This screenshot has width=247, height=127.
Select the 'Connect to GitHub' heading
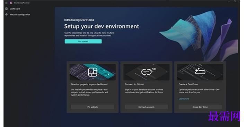(134, 84)
